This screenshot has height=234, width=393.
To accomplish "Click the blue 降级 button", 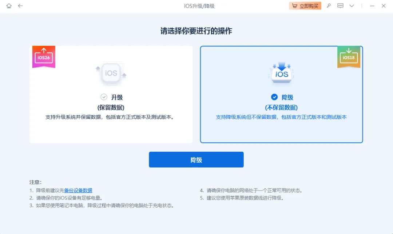I will click(x=196, y=160).
